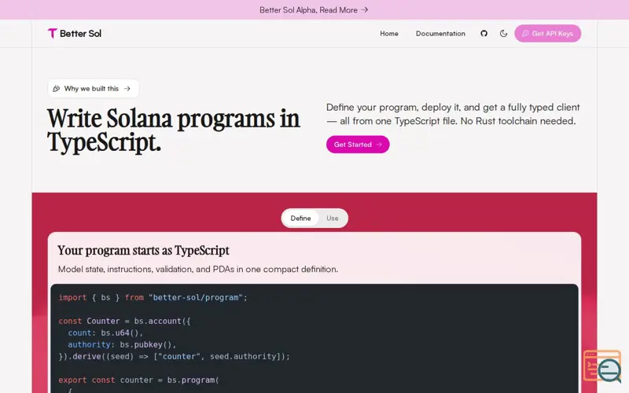This screenshot has width=629, height=393.
Task: Click the import line in the code block
Action: tap(153, 298)
